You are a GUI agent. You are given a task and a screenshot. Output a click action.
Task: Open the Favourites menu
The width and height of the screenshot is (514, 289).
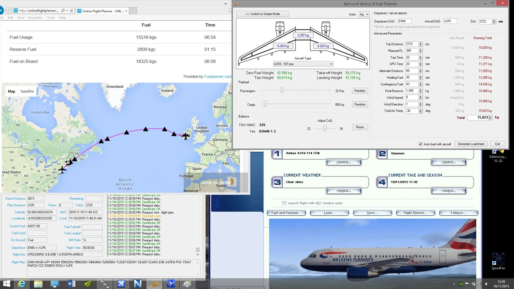tap(36, 18)
